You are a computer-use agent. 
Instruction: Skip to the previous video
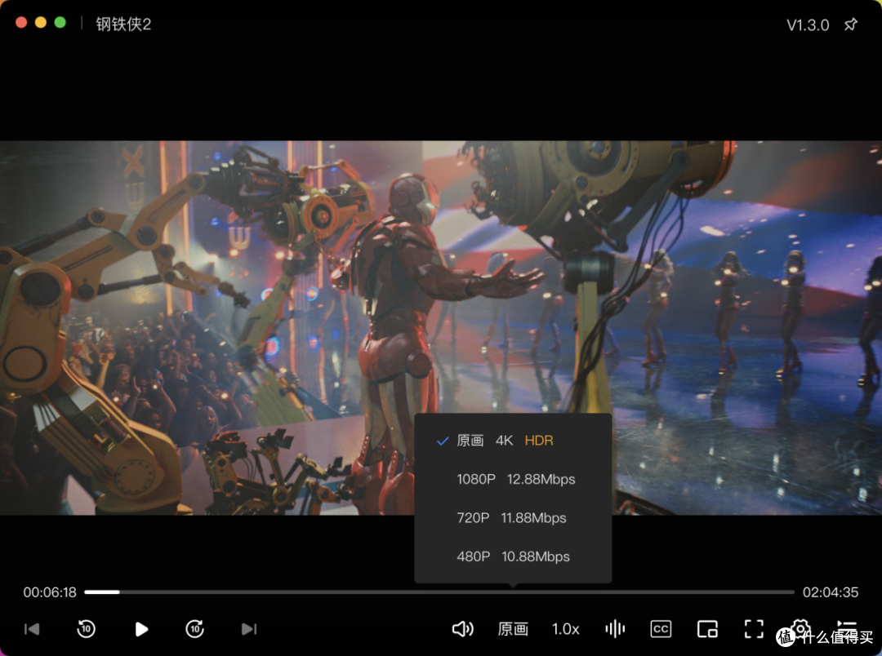(x=32, y=628)
